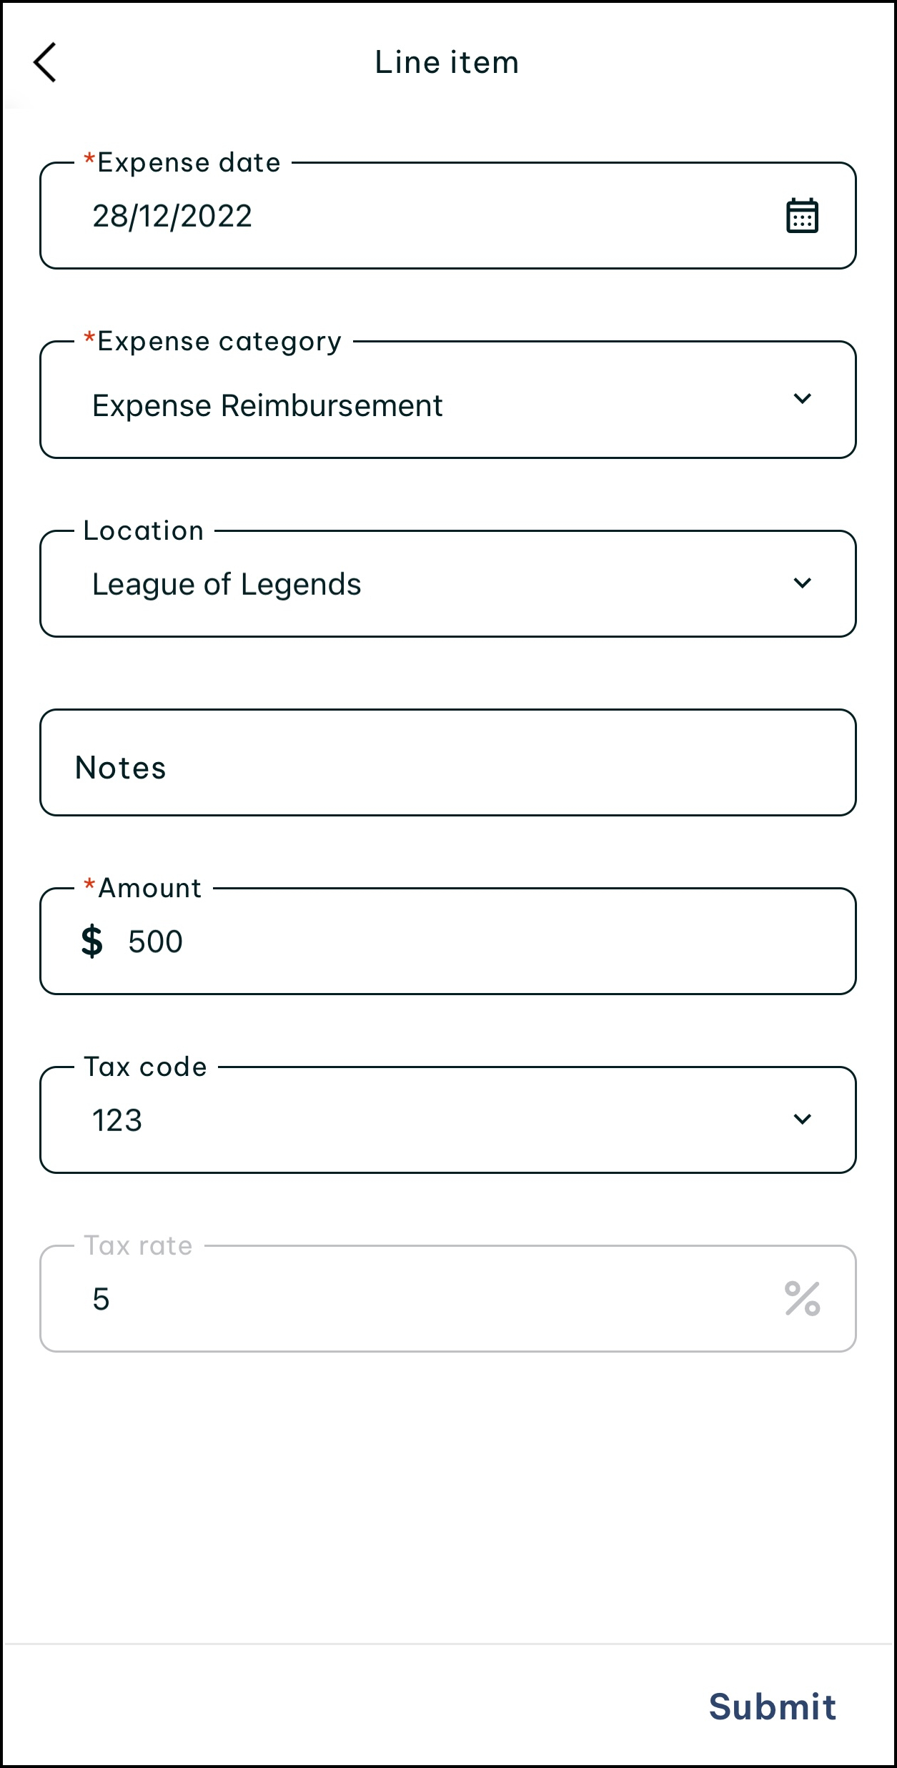Click the percent icon in Tax rate
Screen dimensions: 897x1768
tap(802, 1298)
